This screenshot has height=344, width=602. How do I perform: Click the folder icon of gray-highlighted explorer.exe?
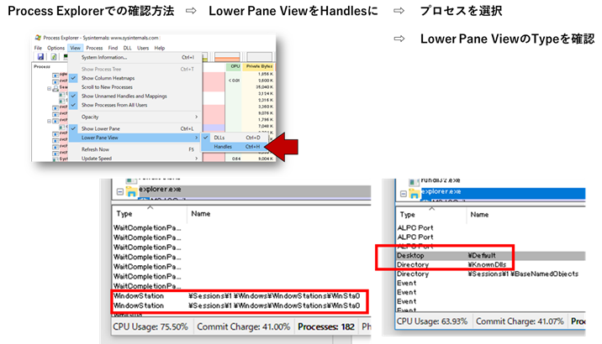pyautogui.click(x=132, y=190)
